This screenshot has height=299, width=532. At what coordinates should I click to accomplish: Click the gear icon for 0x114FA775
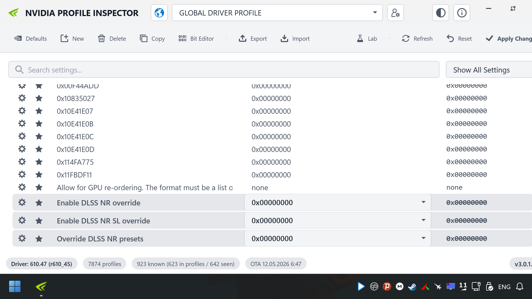click(x=22, y=162)
